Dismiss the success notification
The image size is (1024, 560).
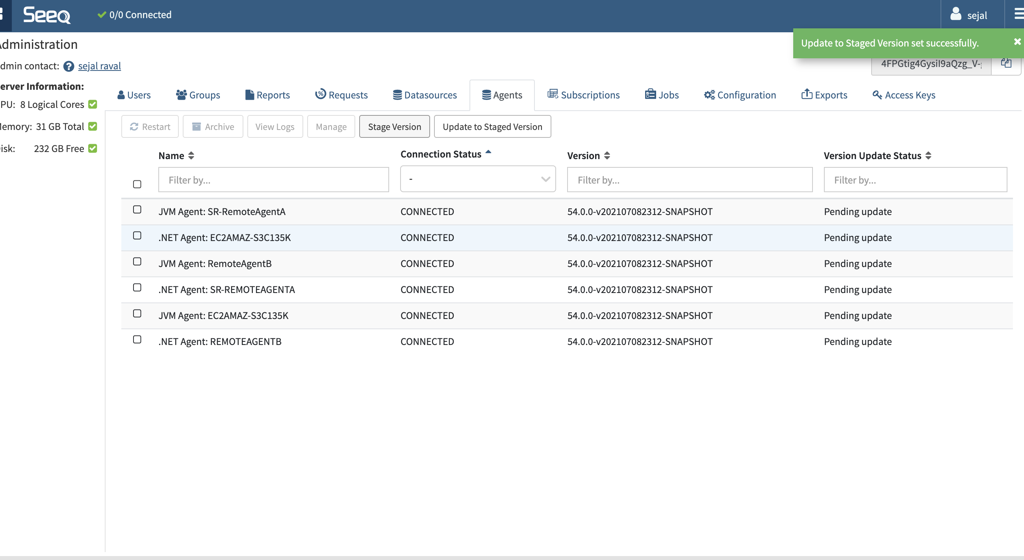click(1017, 42)
